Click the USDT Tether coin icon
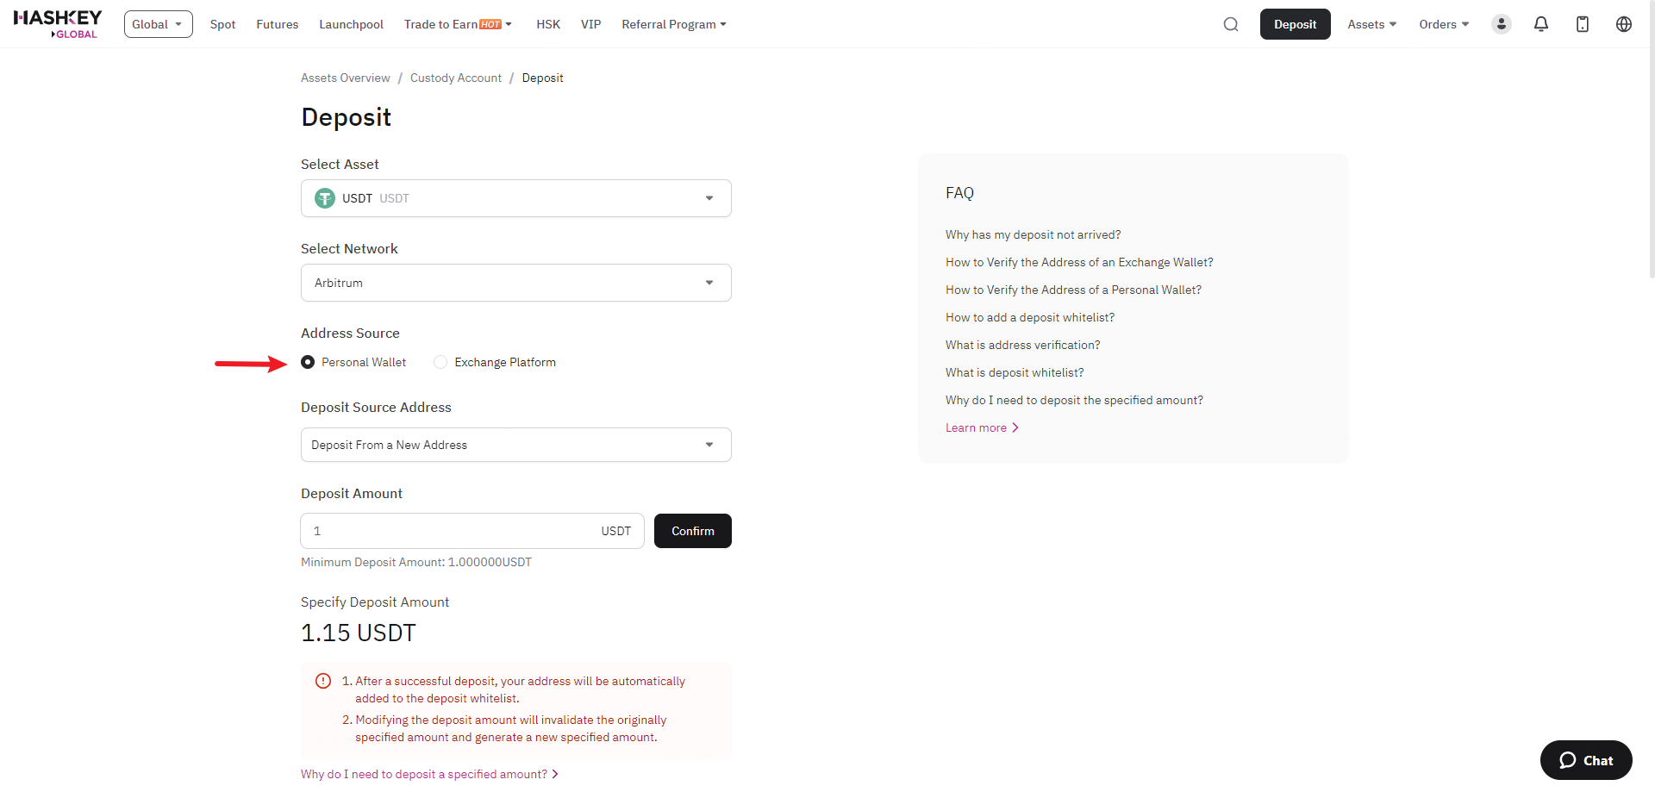1655x792 pixels. 325,198
